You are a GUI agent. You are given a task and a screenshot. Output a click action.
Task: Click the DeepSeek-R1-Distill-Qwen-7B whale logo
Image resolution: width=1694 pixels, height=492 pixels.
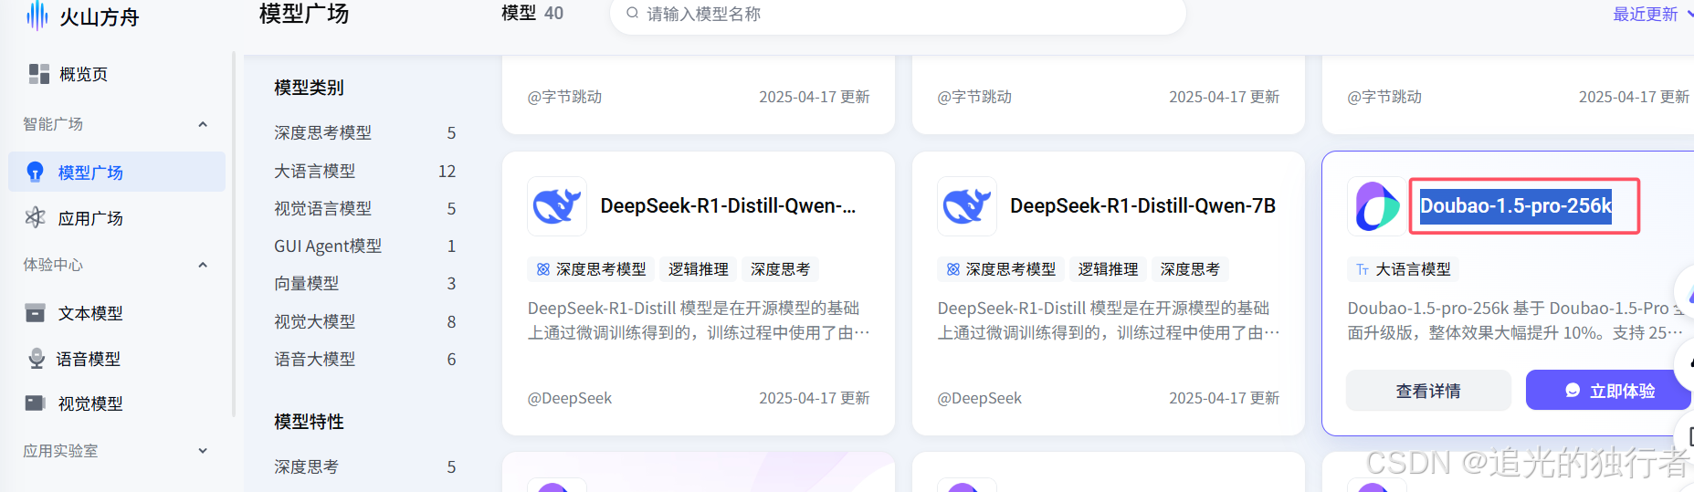point(967,206)
